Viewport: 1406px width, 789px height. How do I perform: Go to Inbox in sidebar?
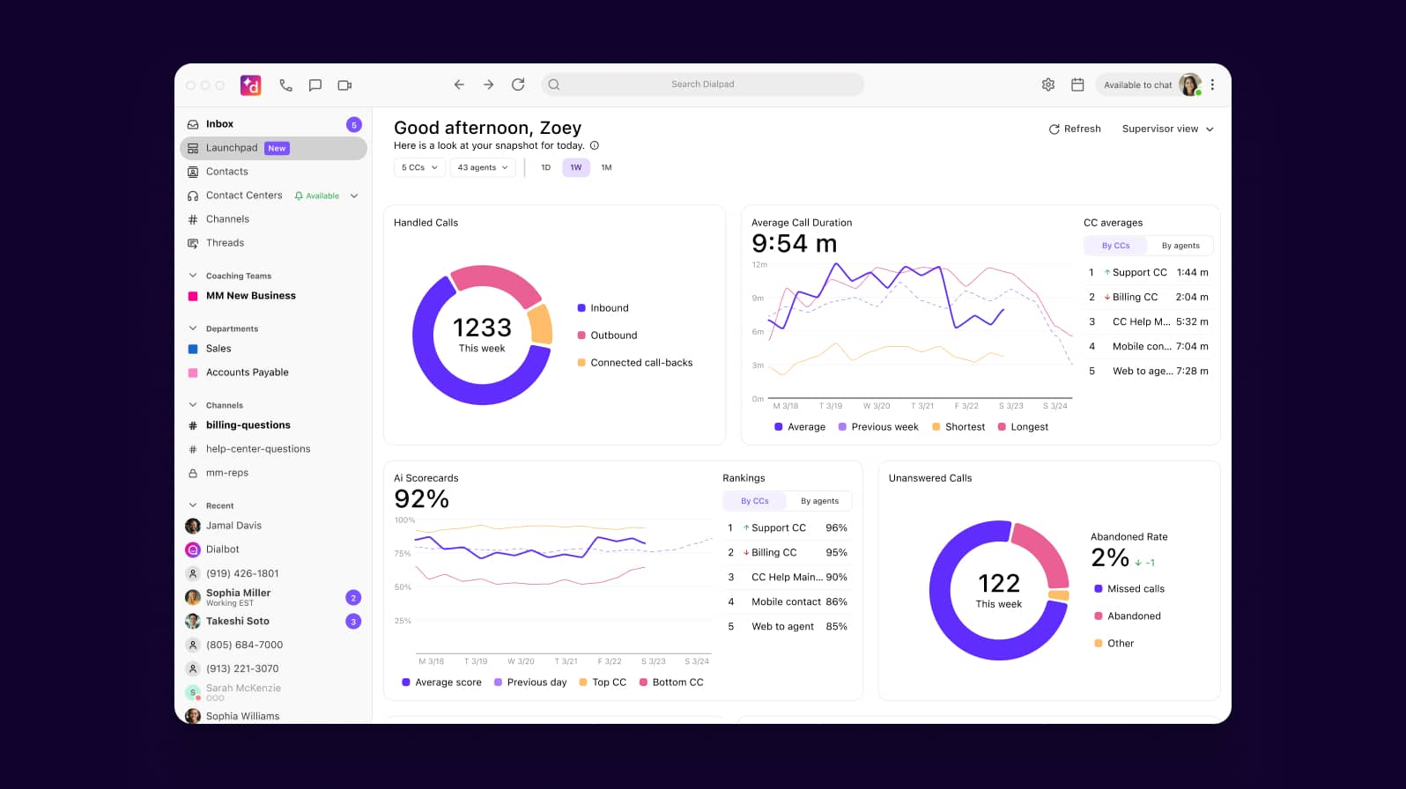219,124
